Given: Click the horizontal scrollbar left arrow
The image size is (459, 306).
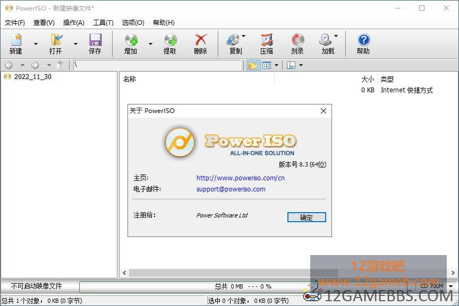Looking at the screenshot, I should pos(124,273).
